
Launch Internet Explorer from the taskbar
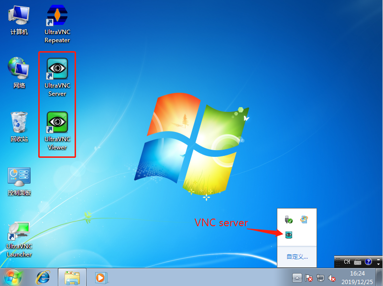43,278
